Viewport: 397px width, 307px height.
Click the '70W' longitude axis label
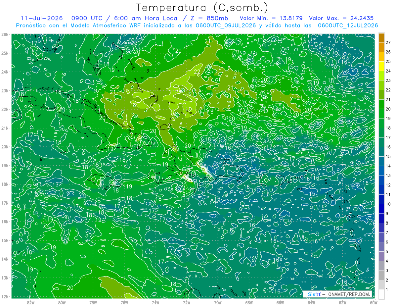218,302
